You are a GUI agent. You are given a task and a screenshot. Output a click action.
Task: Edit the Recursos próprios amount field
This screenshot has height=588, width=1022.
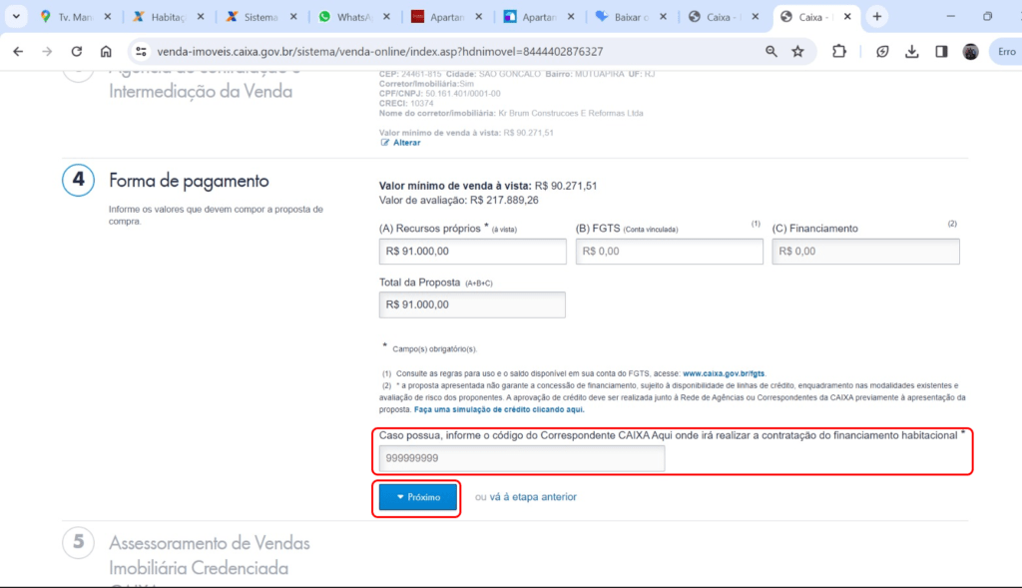[472, 251]
